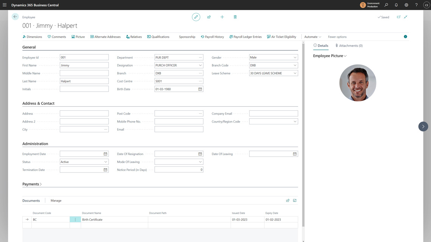
Task: Open Payroll History
Action: (x=212, y=37)
